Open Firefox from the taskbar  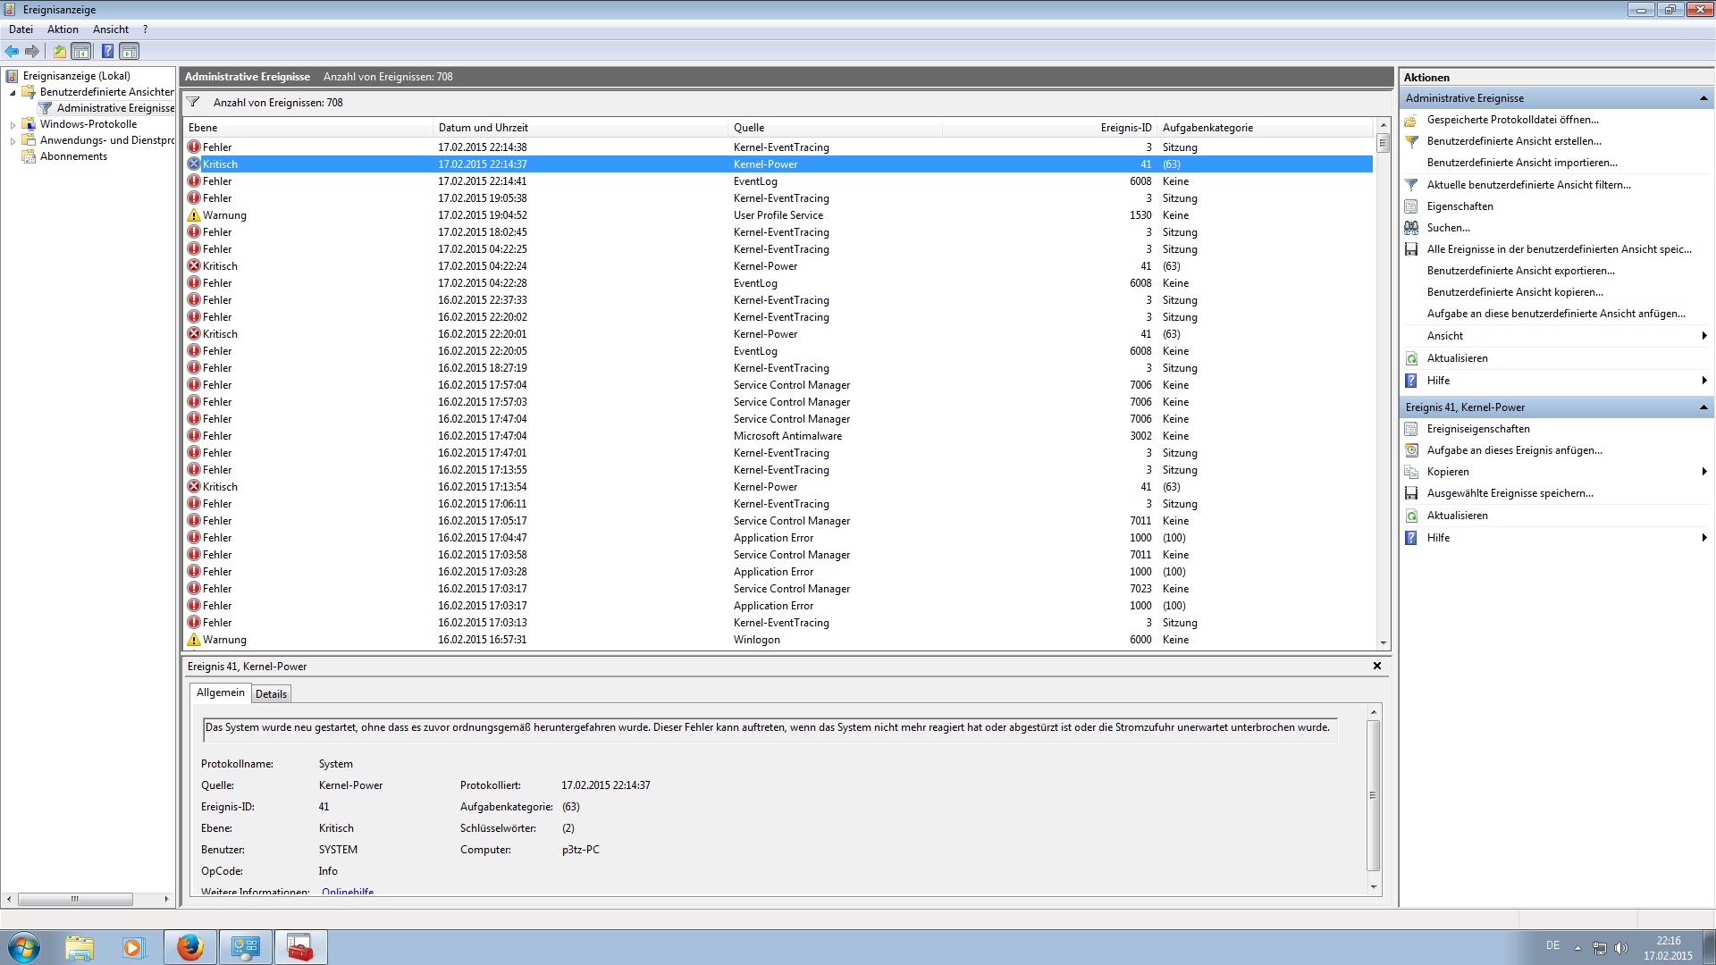pos(189,947)
